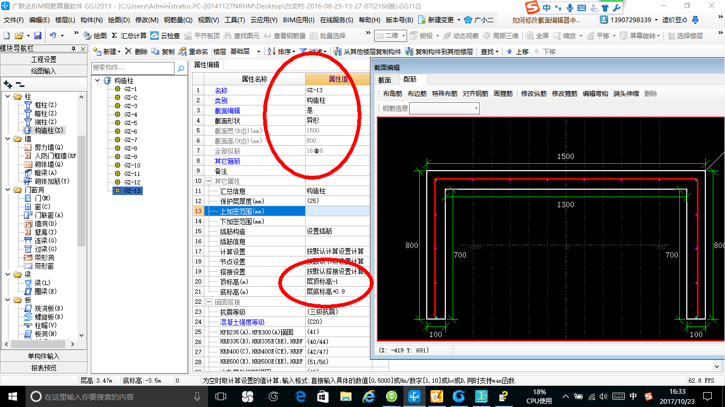Start 云检查 cloud check

[x=165, y=36]
